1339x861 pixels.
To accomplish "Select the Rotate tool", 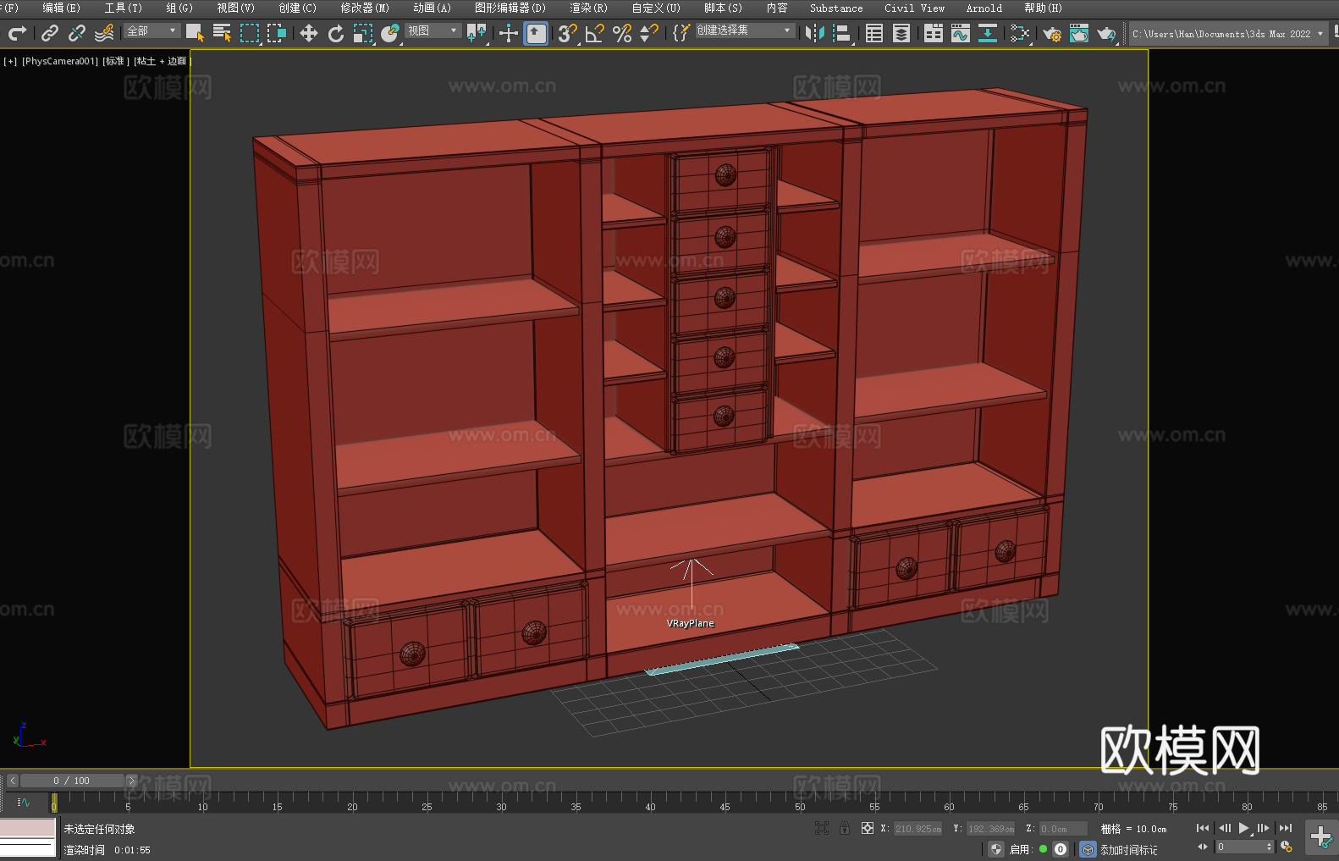I will 336,33.
